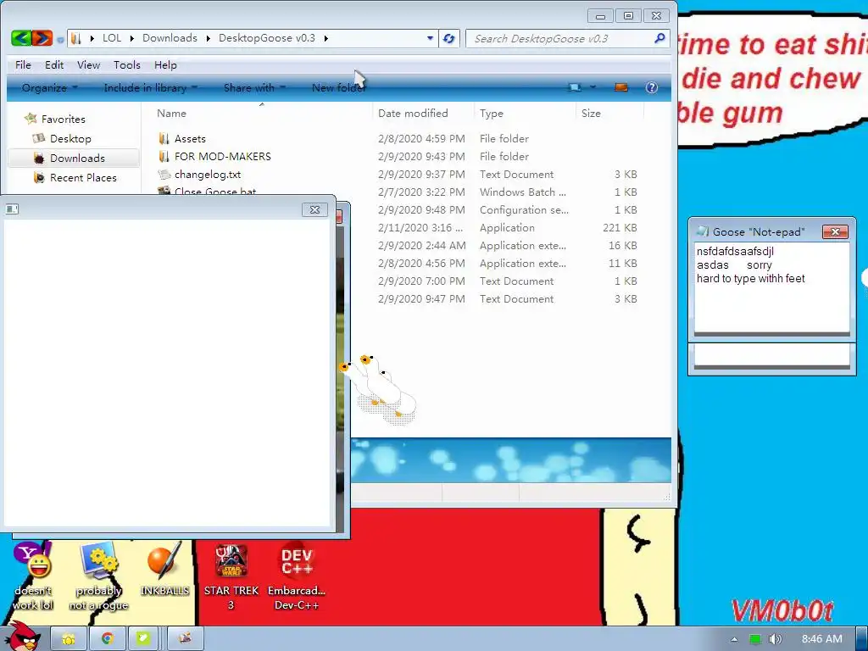The width and height of the screenshot is (868, 651).
Task: Expand the arrow after DesktopGoose v0.3 breadcrumb
Action: point(326,38)
